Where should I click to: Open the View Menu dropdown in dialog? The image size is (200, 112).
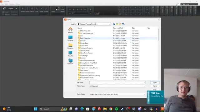point(123,24)
